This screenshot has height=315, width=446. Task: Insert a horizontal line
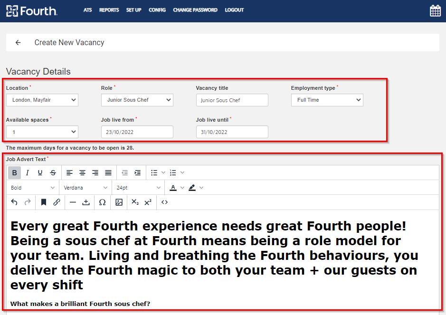coord(73,202)
